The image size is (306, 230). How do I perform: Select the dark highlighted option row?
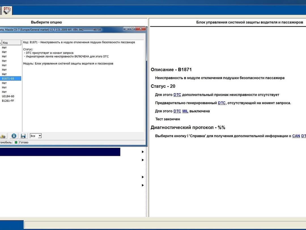[x=60, y=152]
